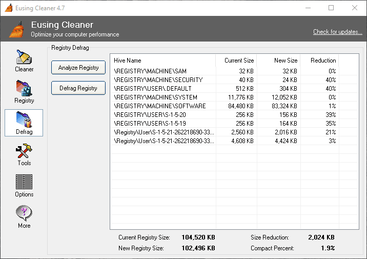Screen dimensions: 367x259
Task: Sort by the Hive Name column header
Action: 163,61
